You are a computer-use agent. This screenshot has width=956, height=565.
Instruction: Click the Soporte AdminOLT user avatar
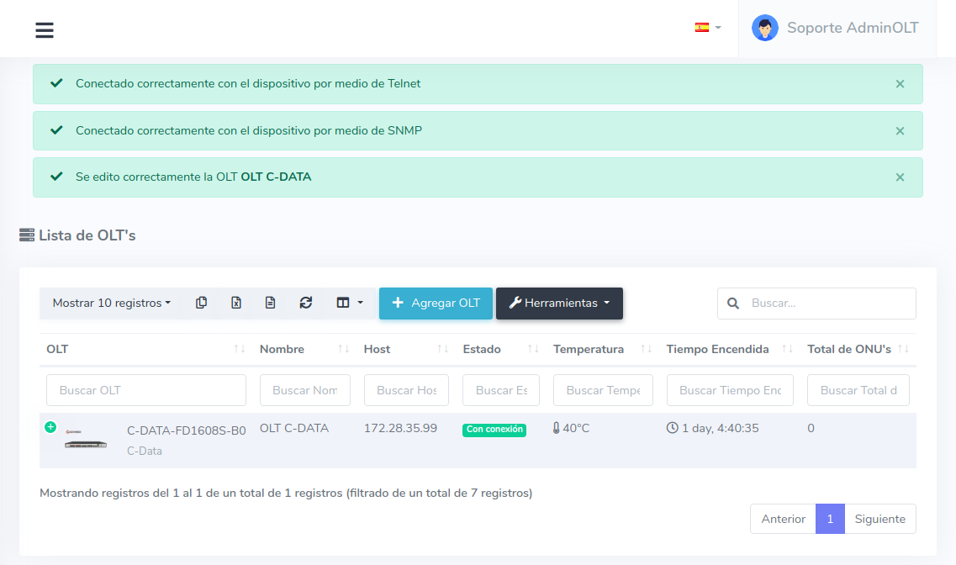[x=764, y=28]
